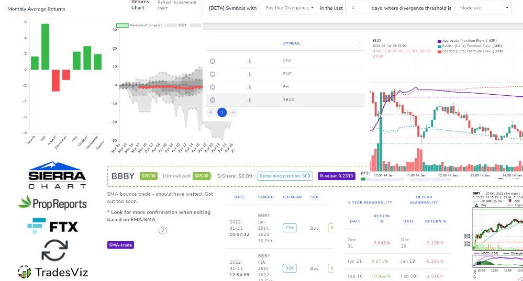Viewport: 523px width, 281px height.
Task: Toggle the 2021 legend entry in returns chart
Action: (176, 25)
